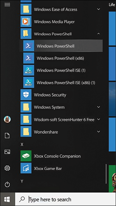Open the hamburger Start menu expand icon
This screenshot has height=206, width=116.
(7, 5)
